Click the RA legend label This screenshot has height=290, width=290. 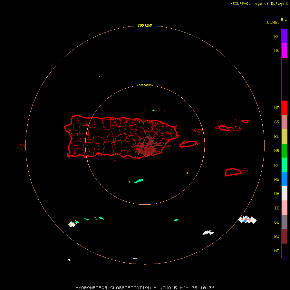tap(276, 165)
